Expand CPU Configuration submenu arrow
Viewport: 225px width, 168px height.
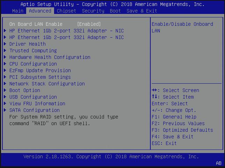(x=5, y=64)
